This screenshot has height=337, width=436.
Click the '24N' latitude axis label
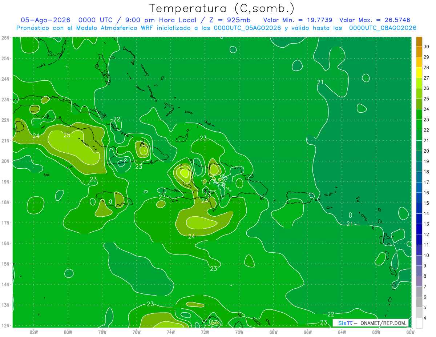click(6, 79)
